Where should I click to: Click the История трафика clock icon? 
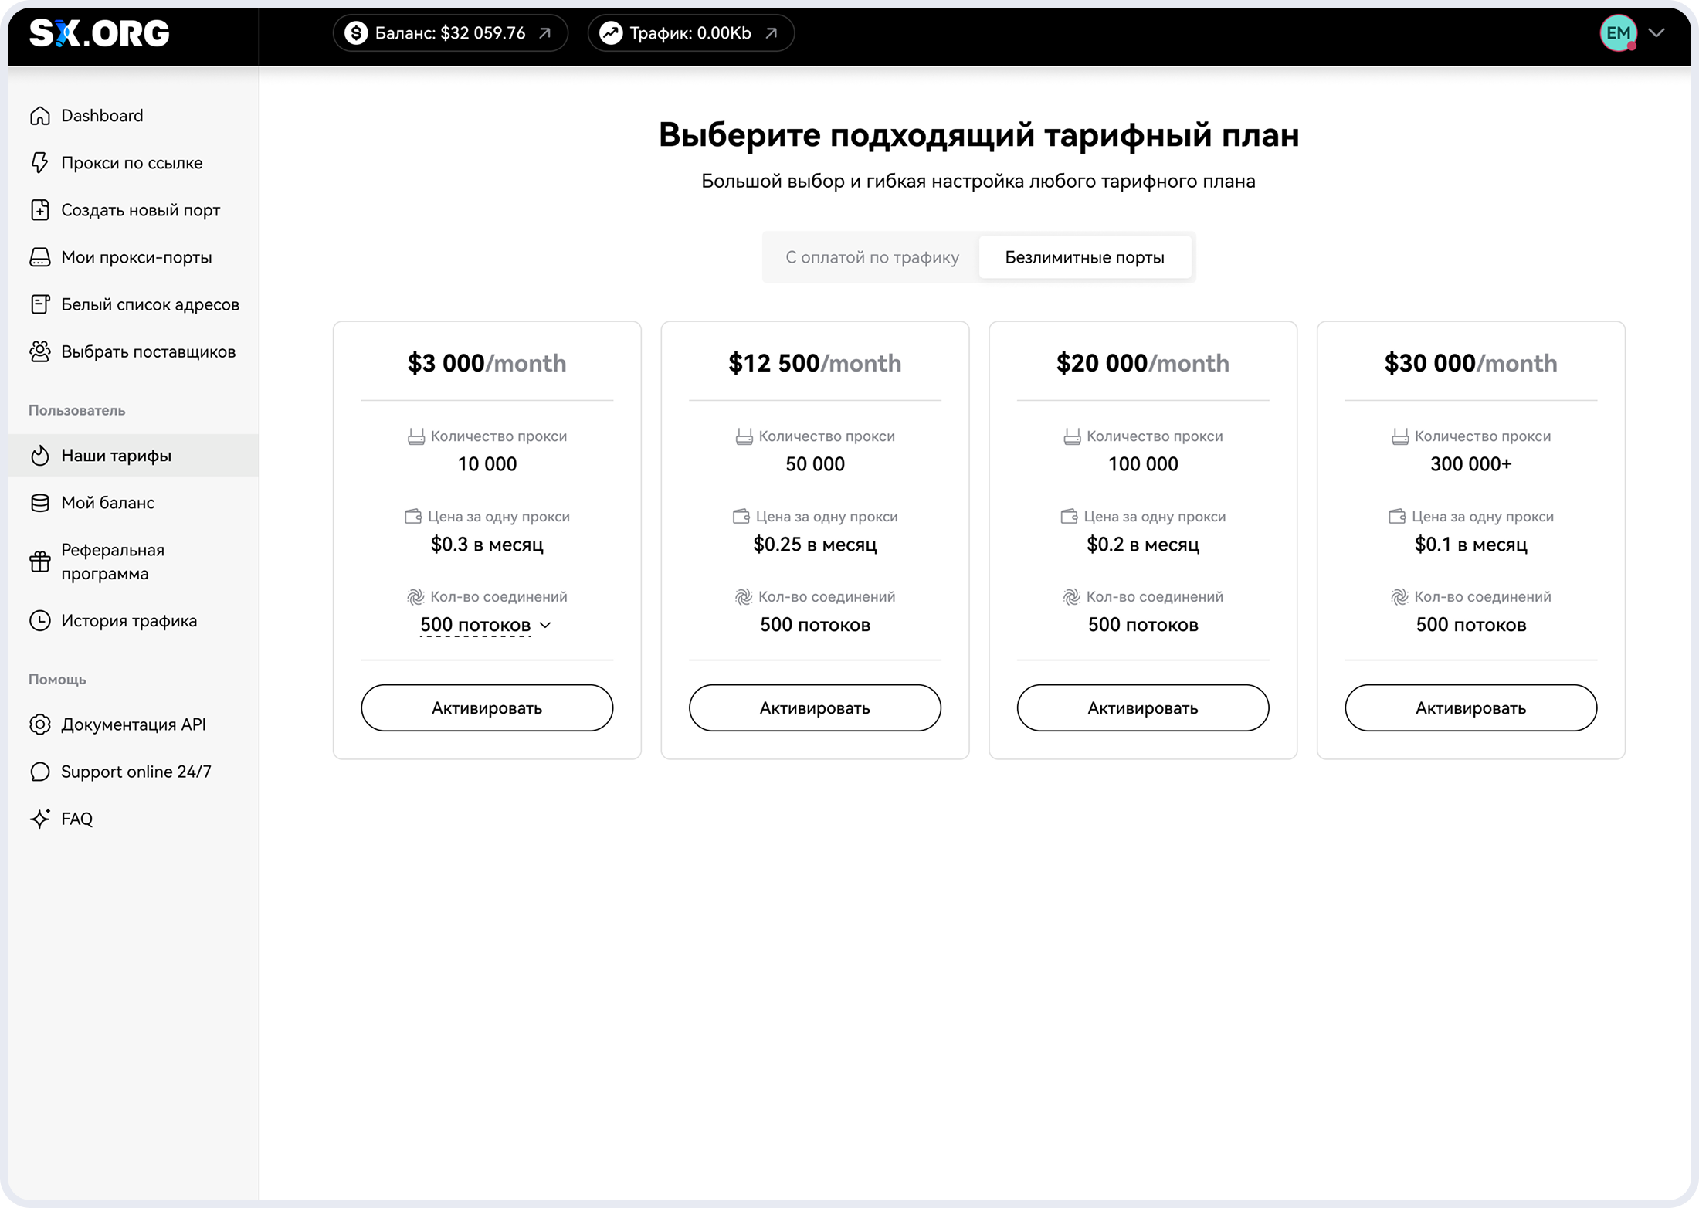pyautogui.click(x=40, y=621)
